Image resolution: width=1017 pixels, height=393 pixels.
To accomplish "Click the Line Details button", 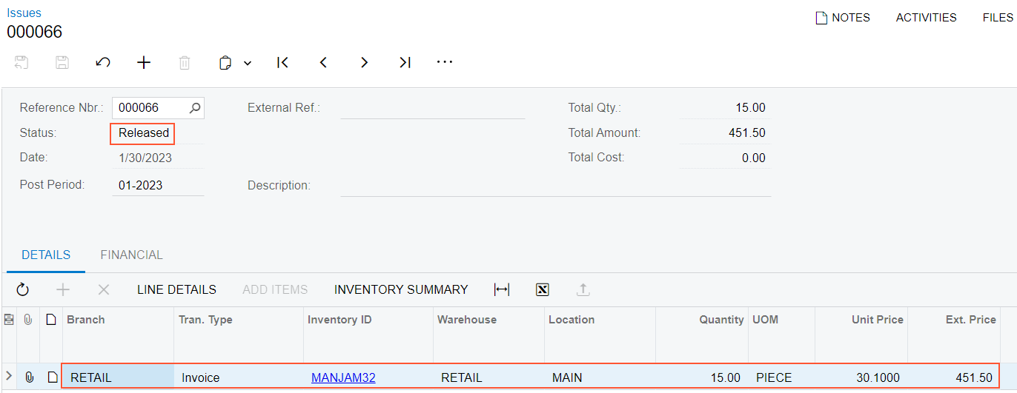I will click(x=176, y=290).
